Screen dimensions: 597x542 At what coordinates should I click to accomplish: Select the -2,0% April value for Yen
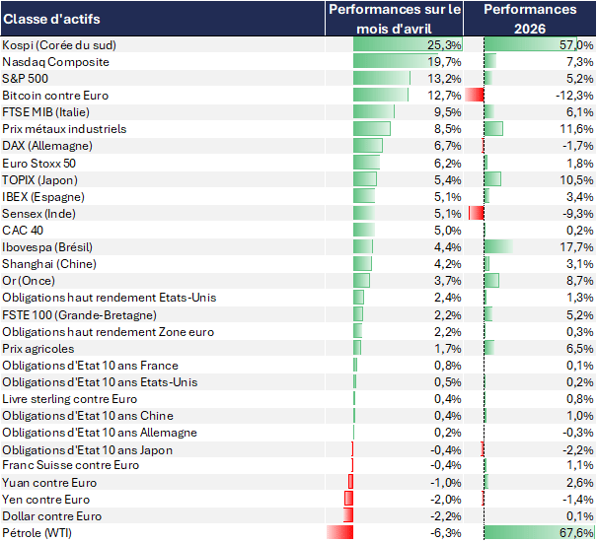(x=446, y=499)
